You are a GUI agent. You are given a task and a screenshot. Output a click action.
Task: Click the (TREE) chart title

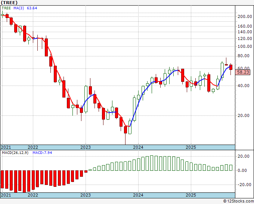pyautogui.click(x=9, y=3)
